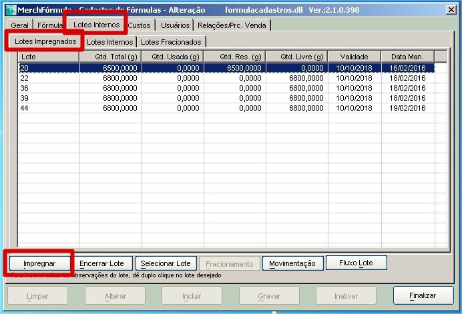The image size is (462, 314).
Task: Click the Qtd. Total (g) column header
Action: pos(109,57)
